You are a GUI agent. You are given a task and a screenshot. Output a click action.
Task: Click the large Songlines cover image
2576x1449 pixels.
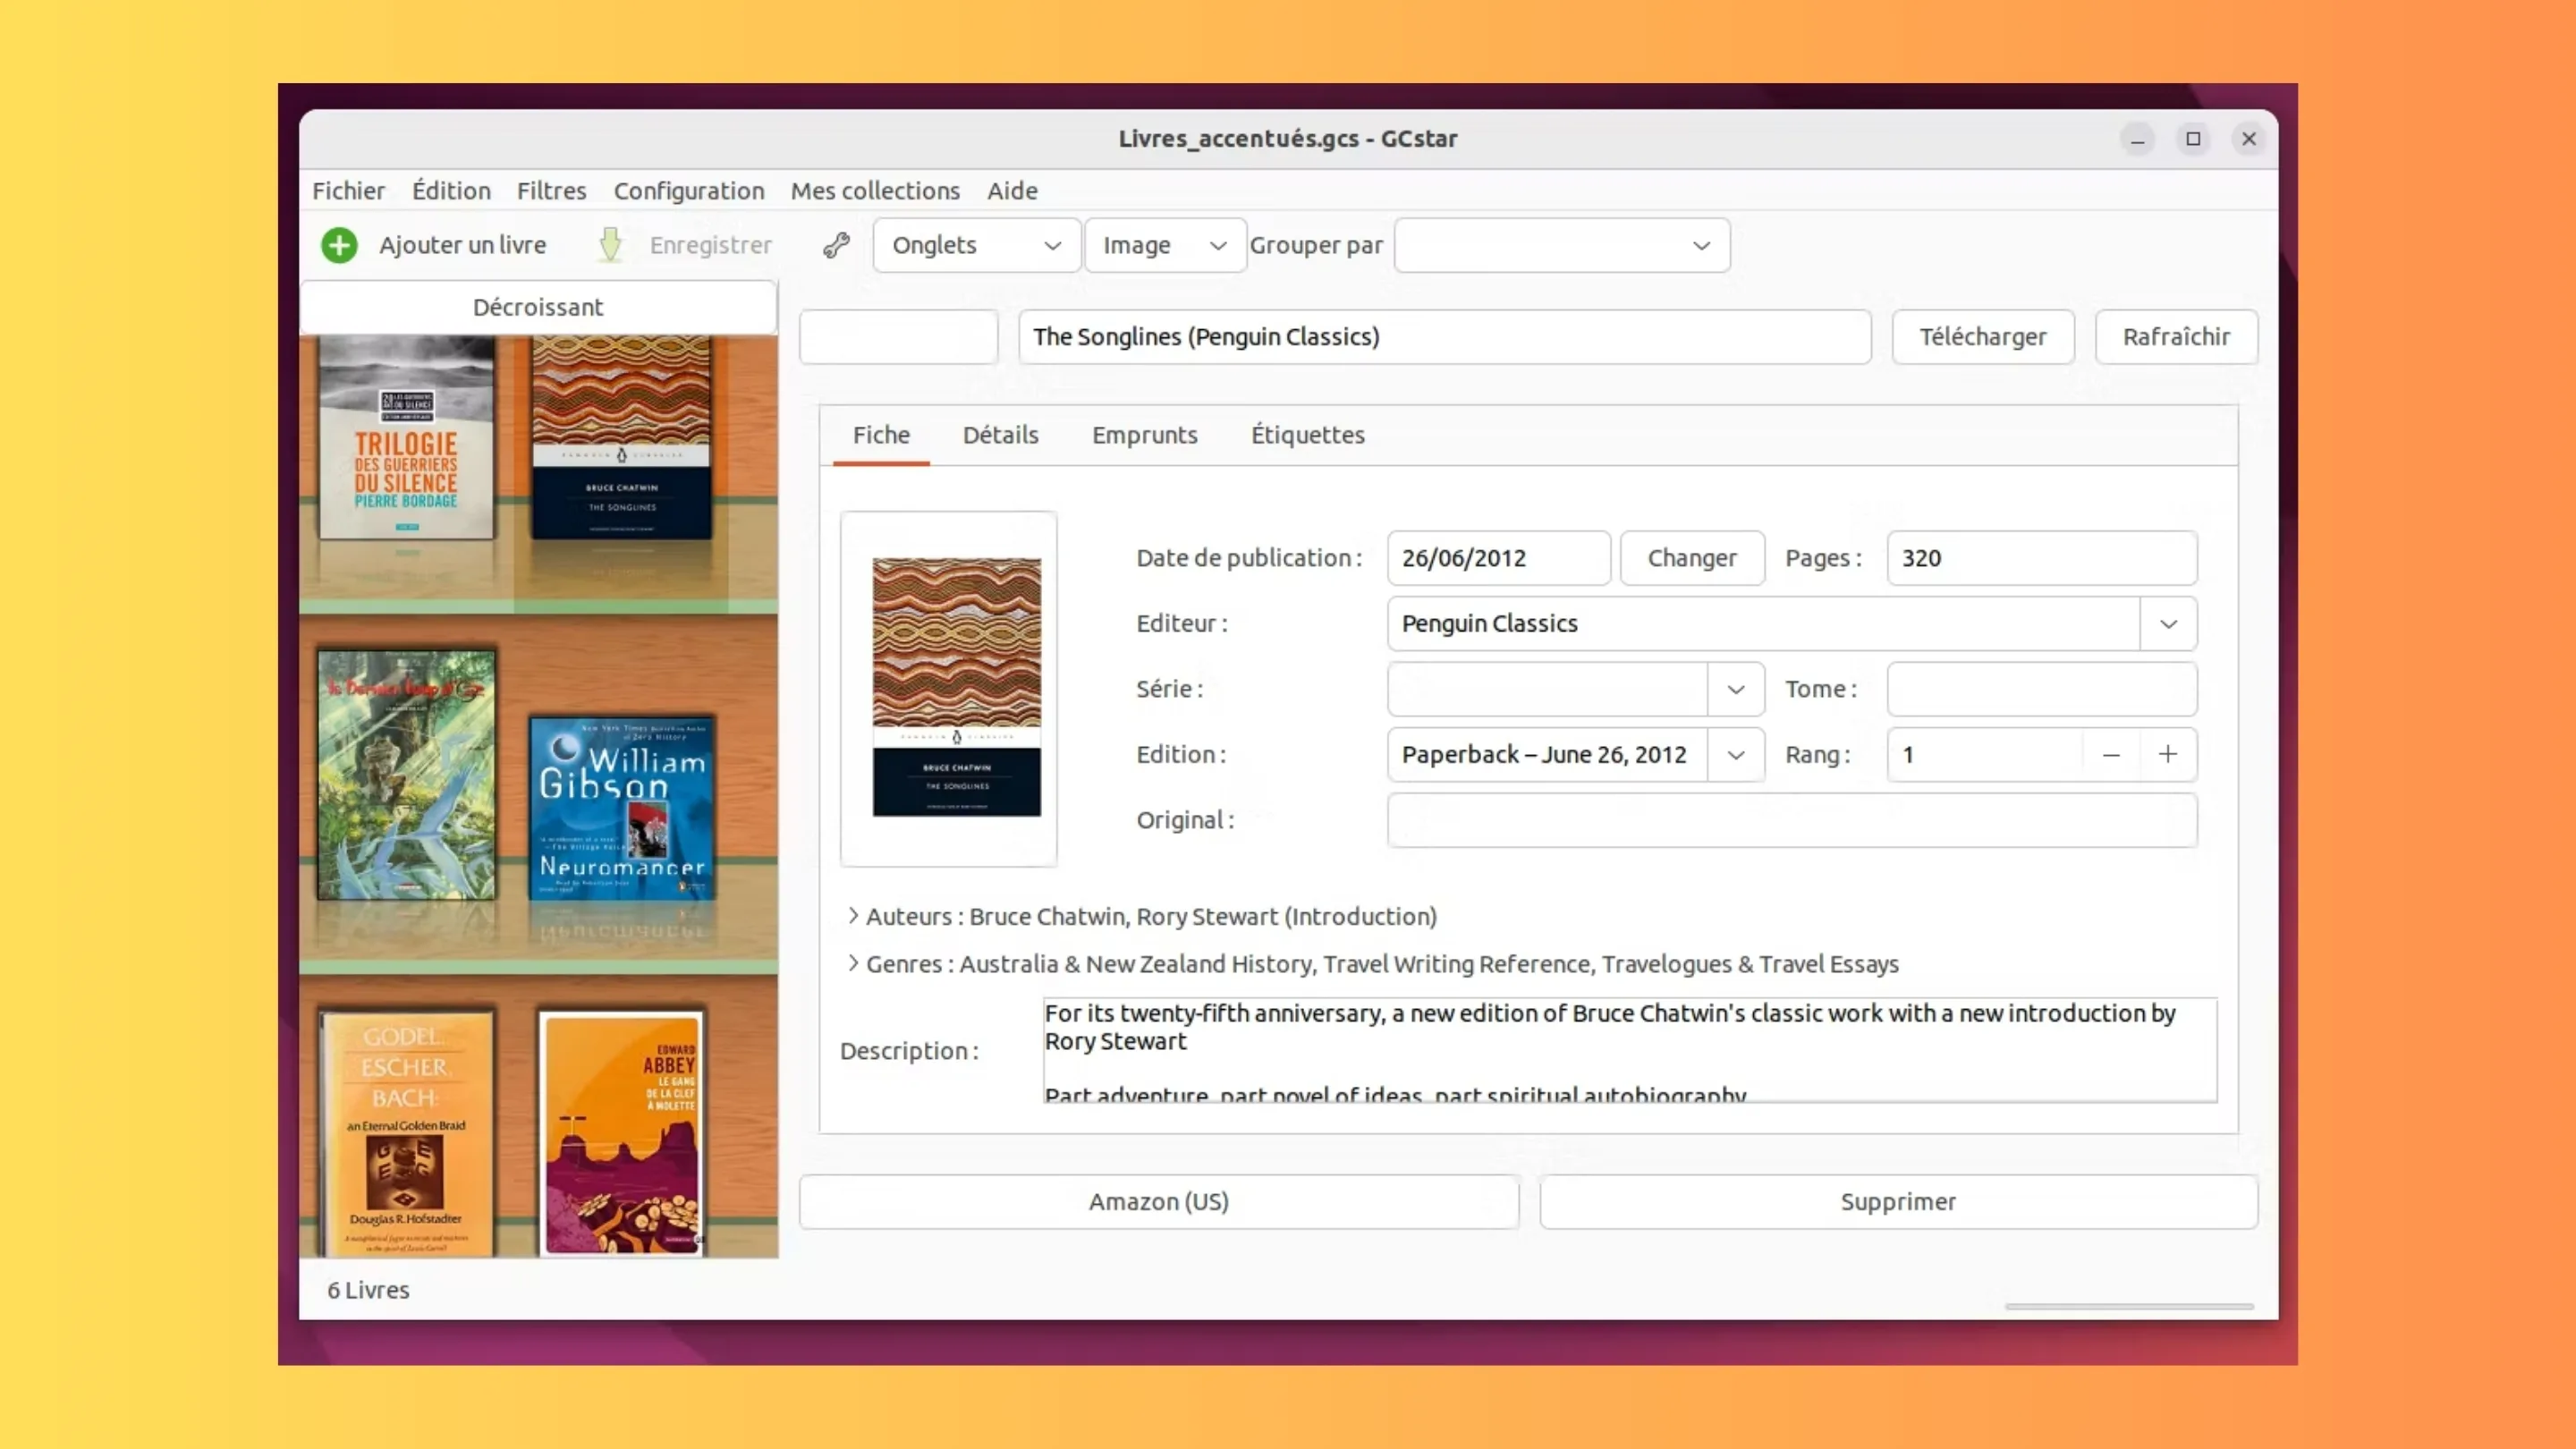[x=956, y=687]
